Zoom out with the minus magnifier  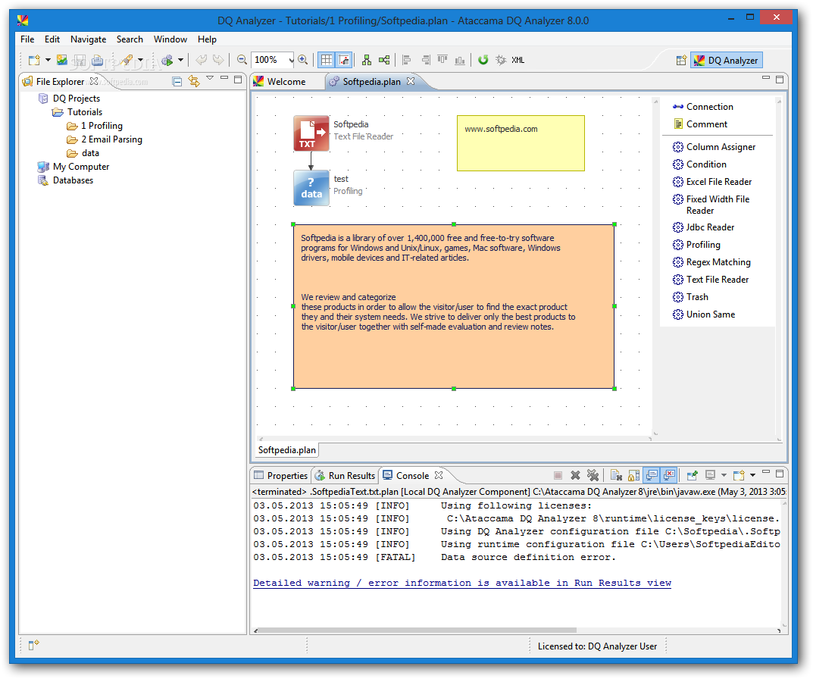242,60
